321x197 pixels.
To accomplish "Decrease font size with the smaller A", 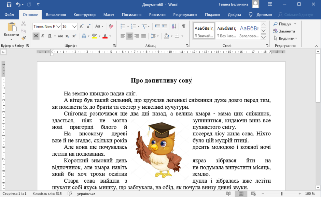I will pos(88,26).
